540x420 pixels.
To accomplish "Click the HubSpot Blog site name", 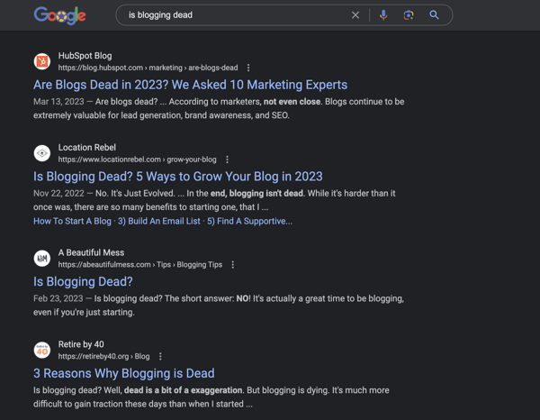I will click(85, 56).
